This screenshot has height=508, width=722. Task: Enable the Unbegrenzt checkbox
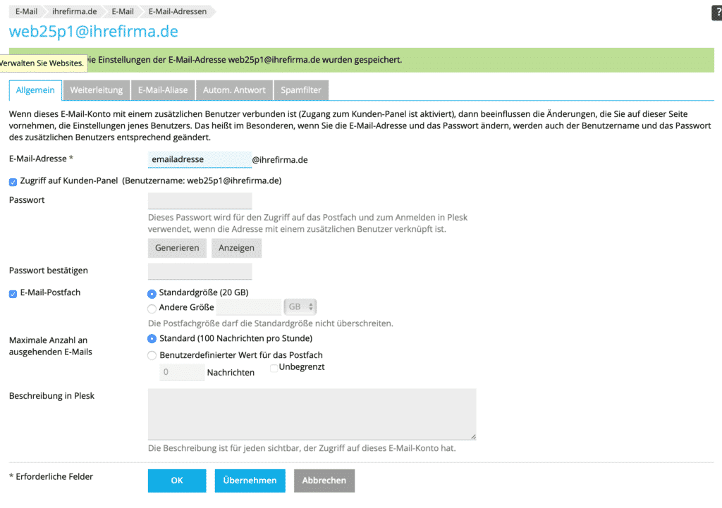(x=274, y=368)
